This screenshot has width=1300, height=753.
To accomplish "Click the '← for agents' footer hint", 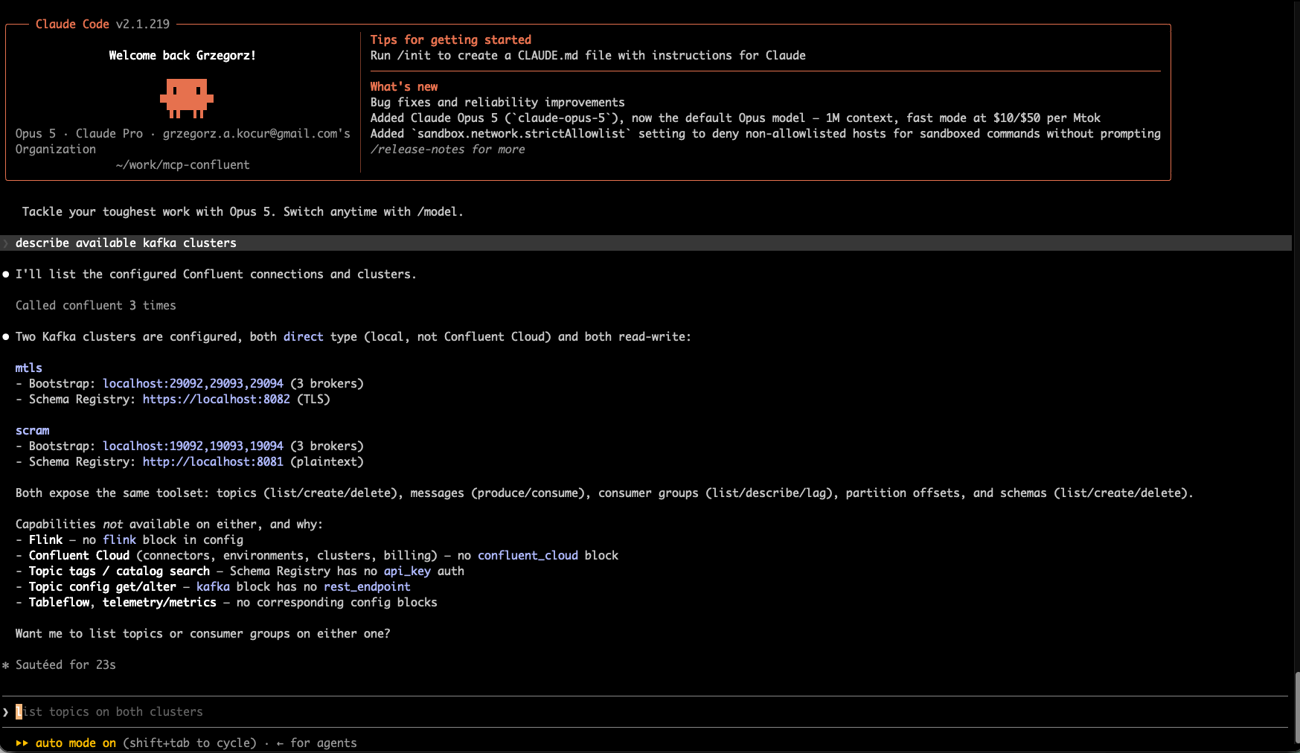I will point(316,743).
